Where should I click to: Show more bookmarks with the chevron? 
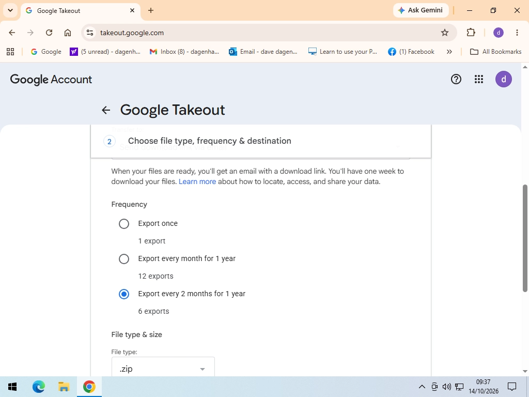(x=449, y=52)
